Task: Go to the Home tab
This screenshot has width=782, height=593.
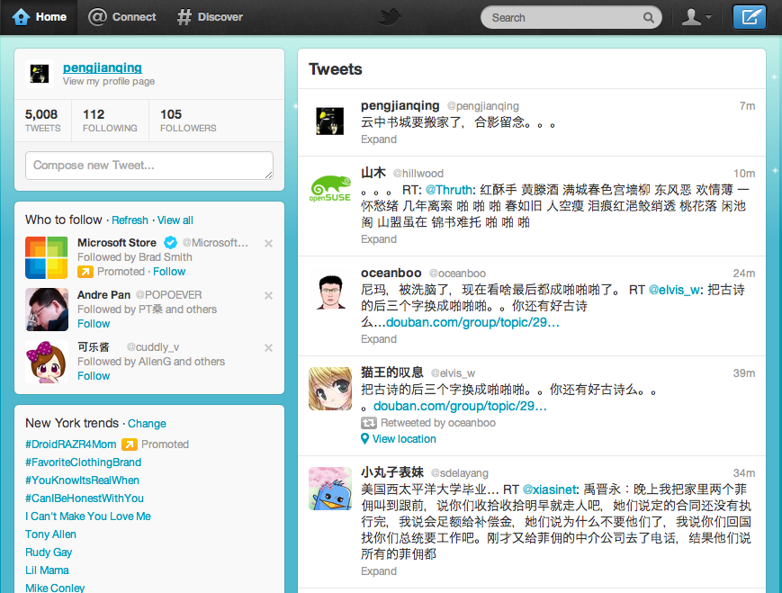Action: [40, 17]
